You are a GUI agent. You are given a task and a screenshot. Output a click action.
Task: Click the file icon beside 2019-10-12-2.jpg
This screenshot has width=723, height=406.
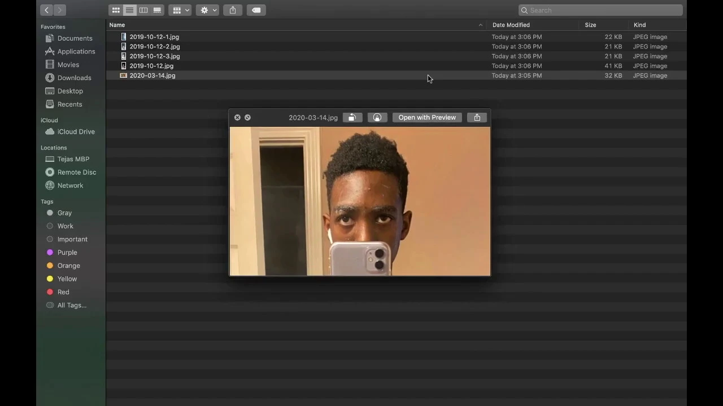pyautogui.click(x=124, y=46)
